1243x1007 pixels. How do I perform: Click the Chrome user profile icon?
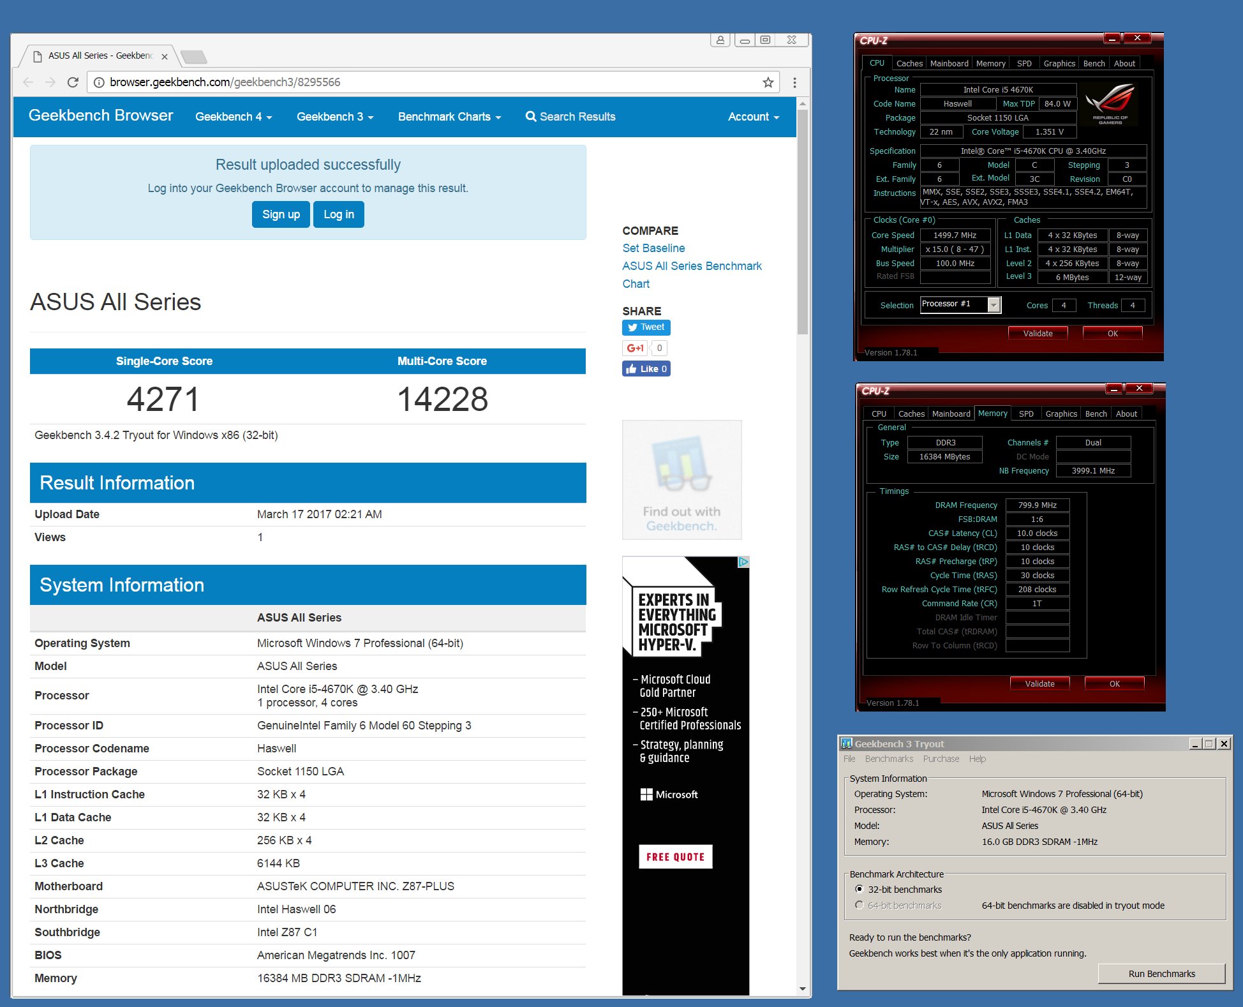coord(720,40)
